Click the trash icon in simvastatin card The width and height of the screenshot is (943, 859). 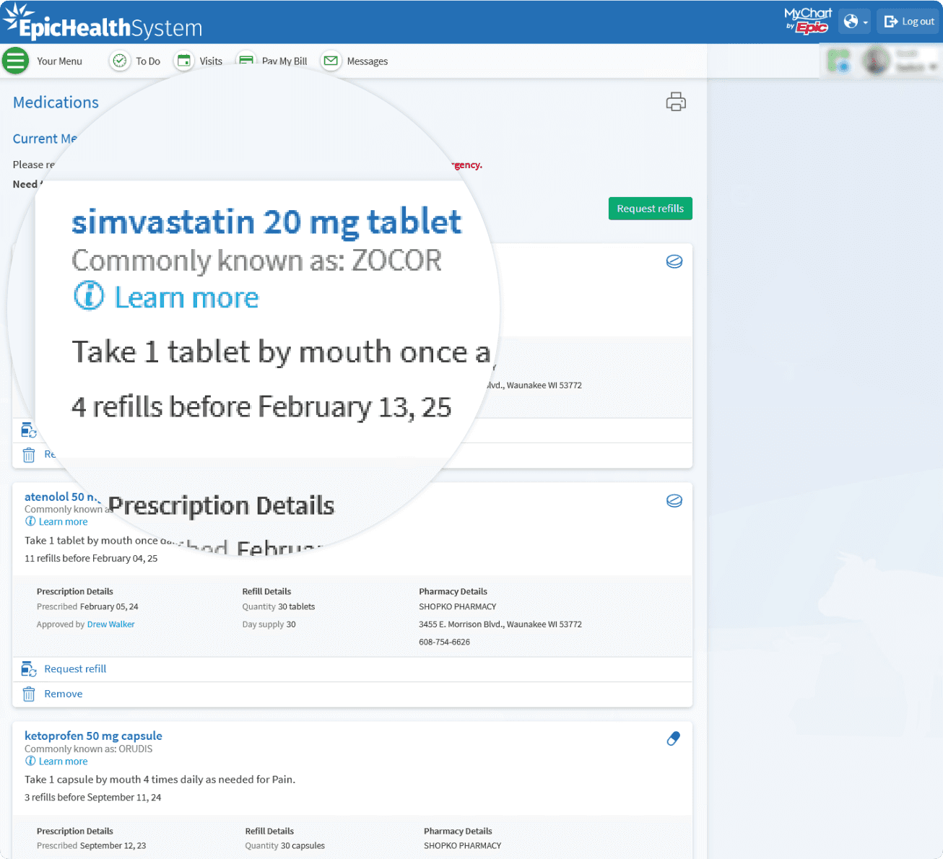pos(29,455)
